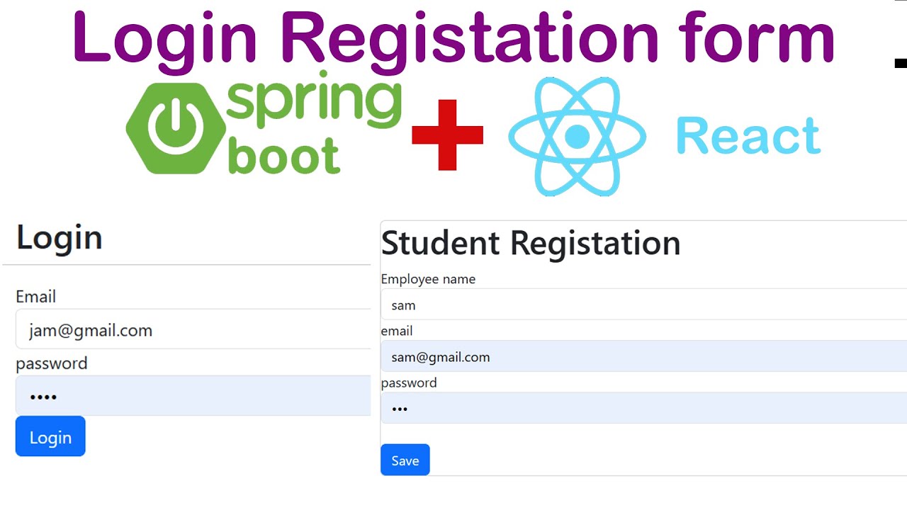
Task: Click the 'spring' wordmark in green
Action: coord(315,103)
